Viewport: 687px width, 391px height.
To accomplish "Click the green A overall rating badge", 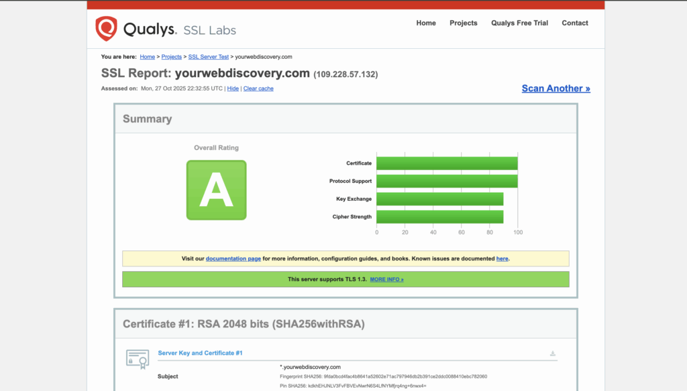I will [x=216, y=190].
